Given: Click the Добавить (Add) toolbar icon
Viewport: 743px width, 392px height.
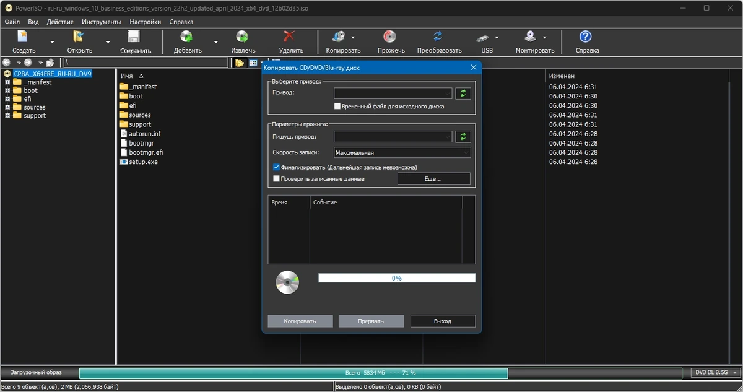Looking at the screenshot, I should 186,37.
